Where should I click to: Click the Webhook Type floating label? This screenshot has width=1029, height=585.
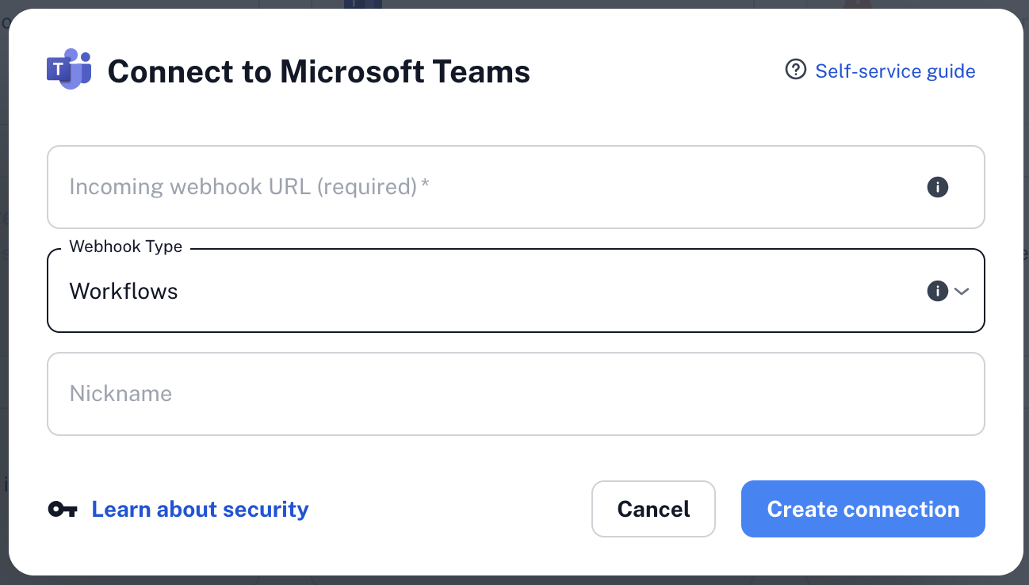pos(126,247)
